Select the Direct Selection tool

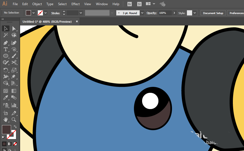pos(14,28)
